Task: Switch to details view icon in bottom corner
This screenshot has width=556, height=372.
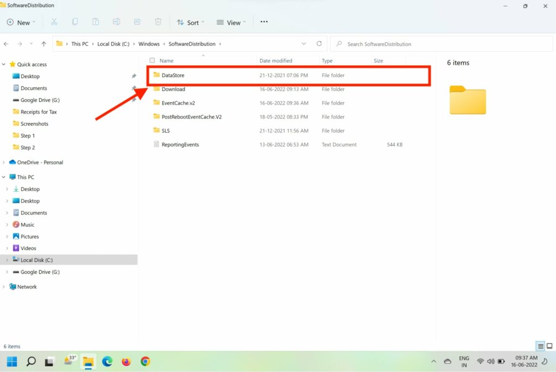Action: tap(540, 346)
